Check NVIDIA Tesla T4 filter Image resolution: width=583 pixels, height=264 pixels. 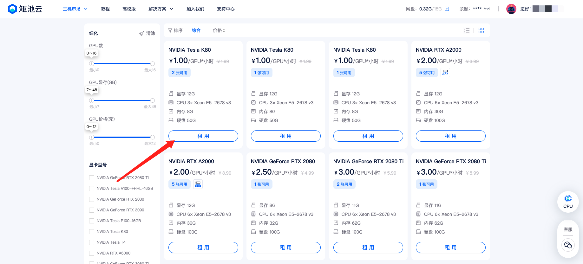tap(92, 242)
